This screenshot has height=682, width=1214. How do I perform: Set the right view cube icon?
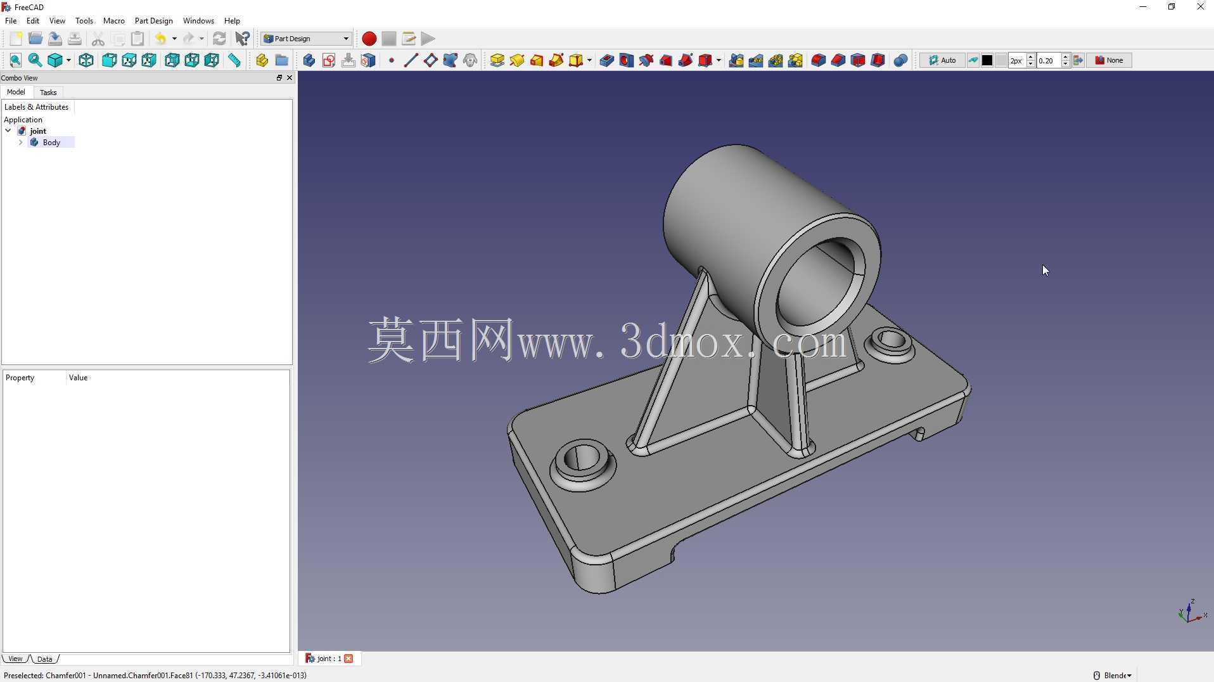click(149, 60)
